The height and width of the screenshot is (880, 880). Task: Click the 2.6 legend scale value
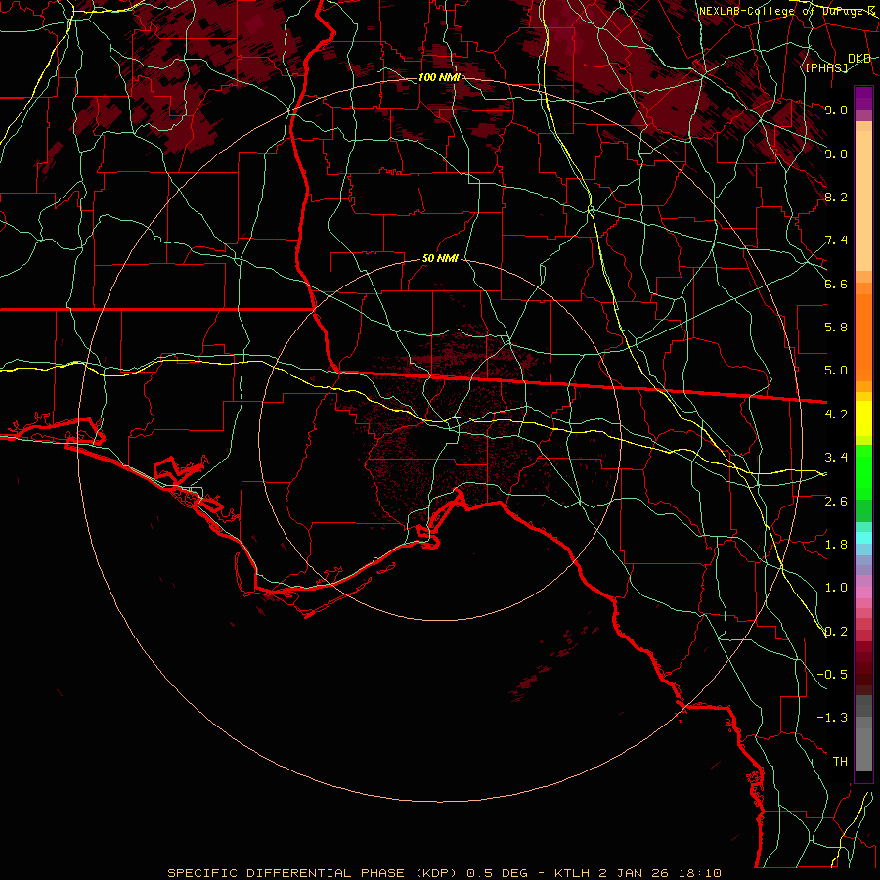(836, 502)
